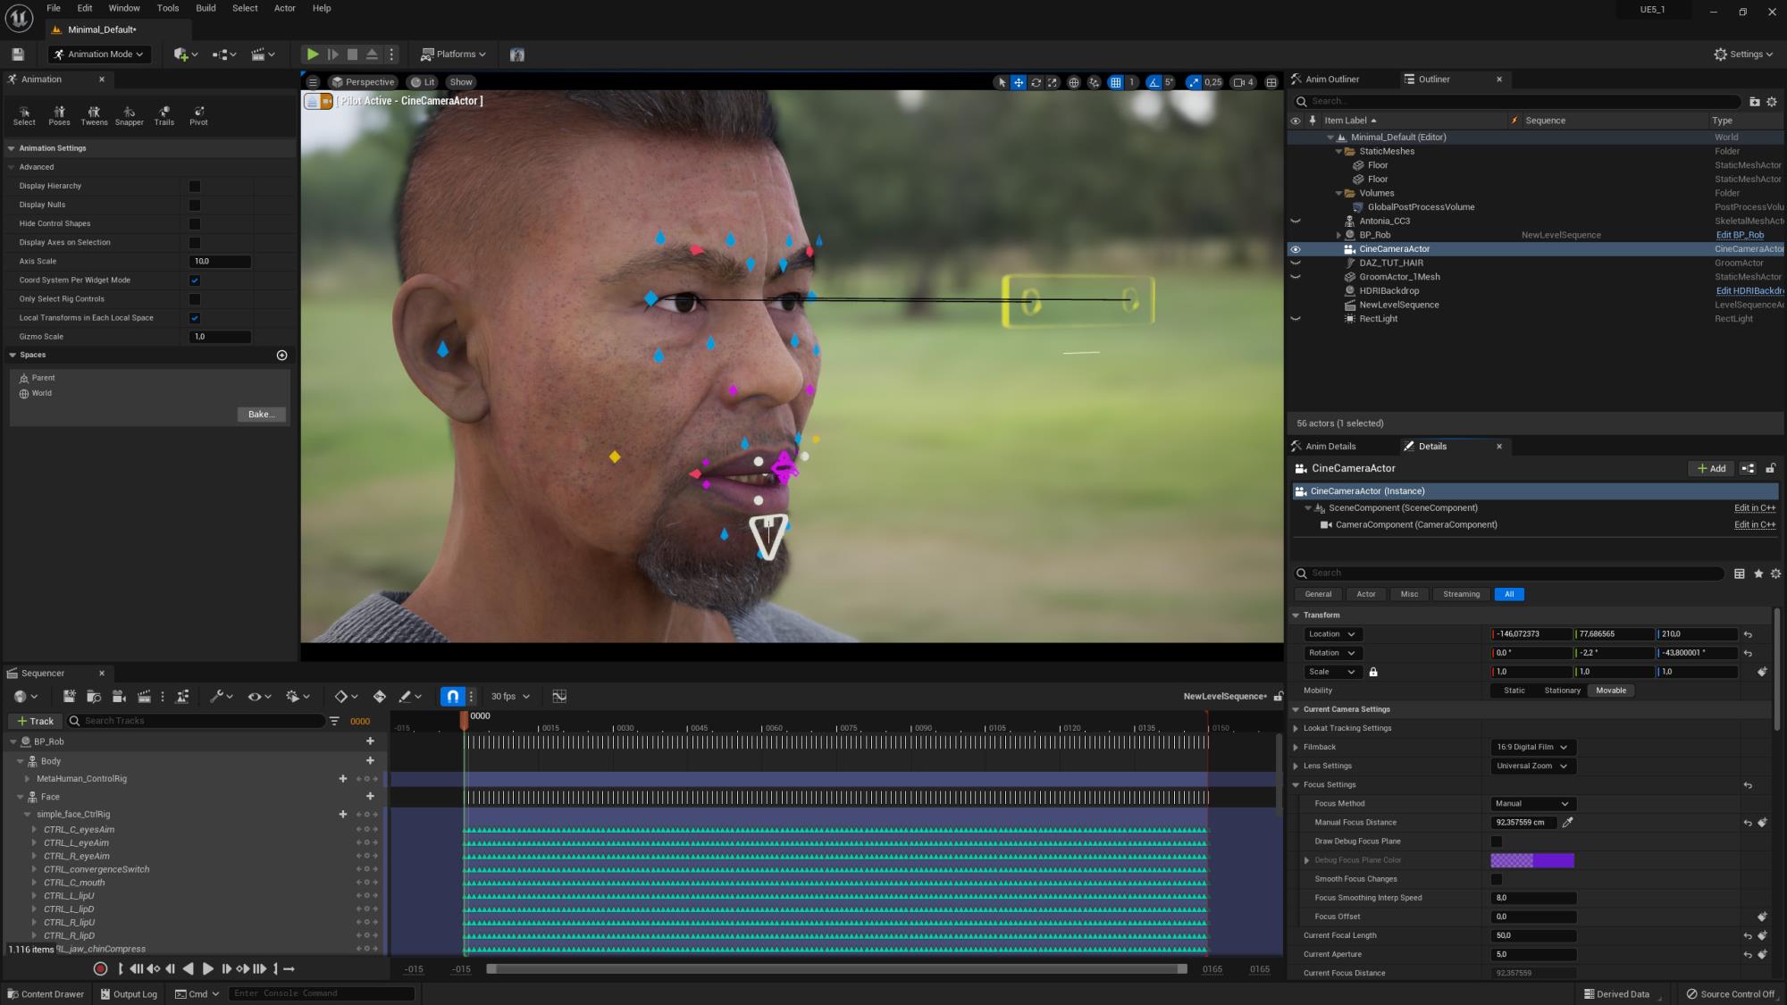Click the eyedropper next to Manual Focus Distance
The image size is (1787, 1005).
coord(1567,822)
